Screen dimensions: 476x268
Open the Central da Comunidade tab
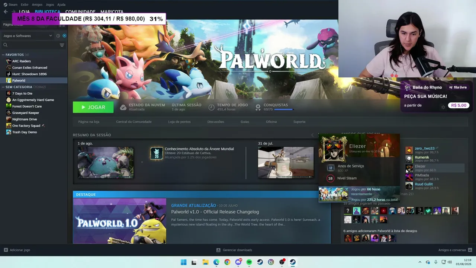pyautogui.click(x=134, y=122)
